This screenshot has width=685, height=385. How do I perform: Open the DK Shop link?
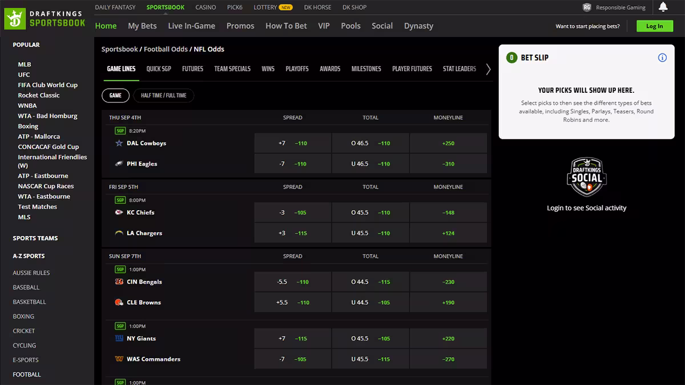point(354,7)
